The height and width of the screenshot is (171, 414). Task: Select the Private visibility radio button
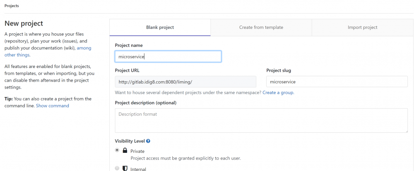(x=117, y=150)
